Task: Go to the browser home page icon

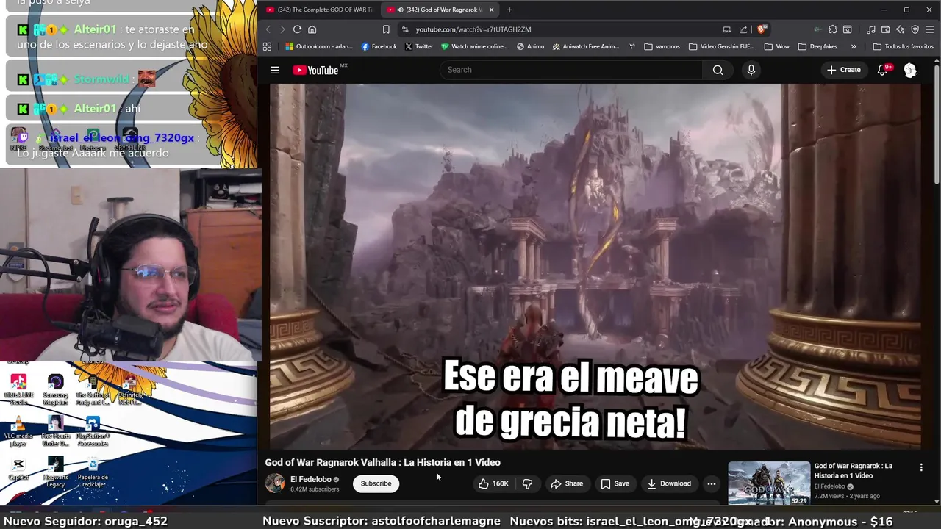Action: tap(312, 29)
